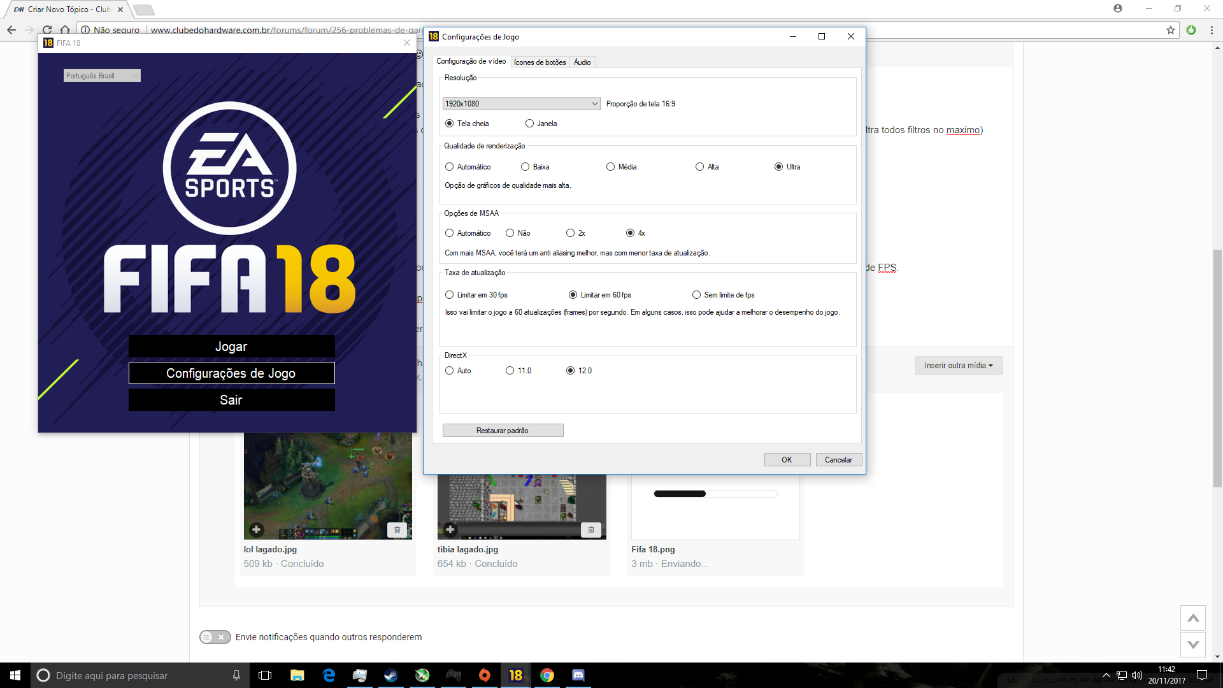Open File Explorer from the taskbar
Viewport: 1223px width, 688px height.
pos(297,675)
